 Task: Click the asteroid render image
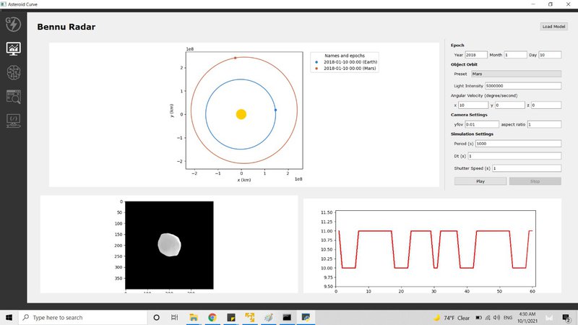click(x=169, y=245)
